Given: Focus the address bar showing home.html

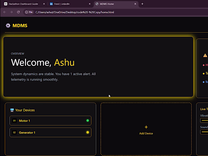Looking at the screenshot, I should [x=75, y=12].
